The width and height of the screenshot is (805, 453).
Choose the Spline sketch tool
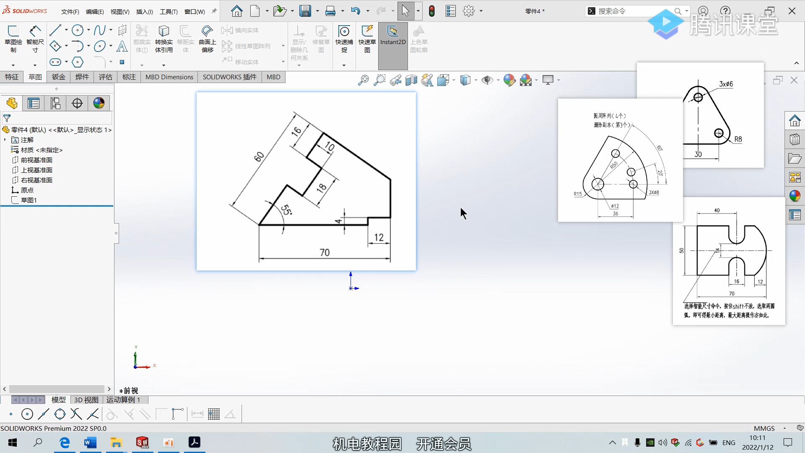click(x=99, y=30)
